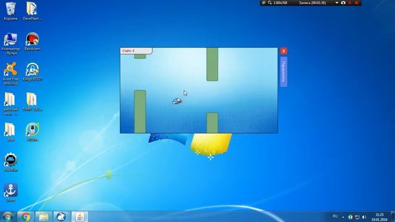The height and width of the screenshot is (222, 395).
Task: Open the white rabbit app on the taskbar
Action: (x=61, y=216)
